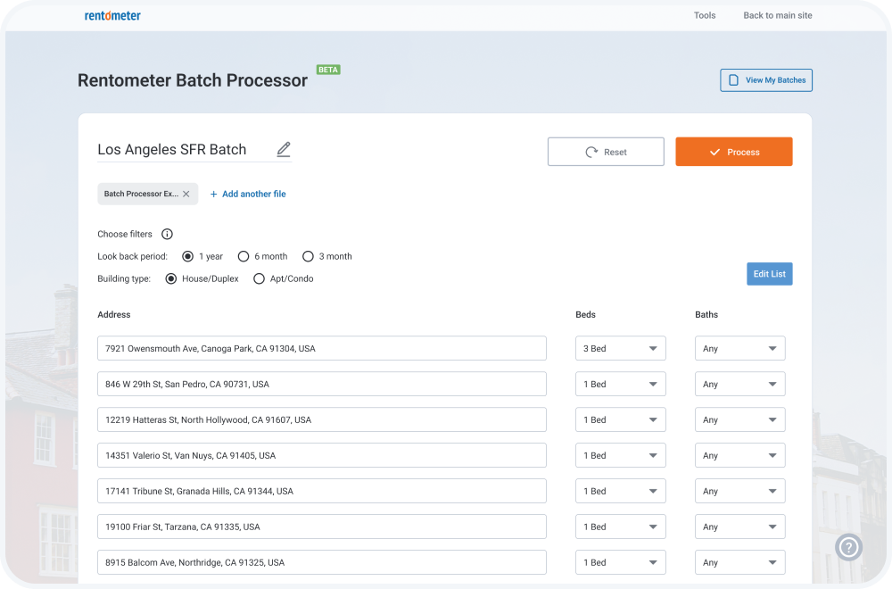Click the Address column header
Viewport: 892px width, 589px height.
(114, 315)
